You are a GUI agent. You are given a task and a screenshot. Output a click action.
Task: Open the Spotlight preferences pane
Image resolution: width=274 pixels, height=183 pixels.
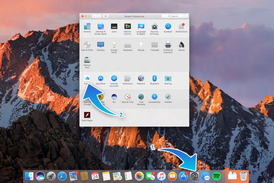point(168,27)
